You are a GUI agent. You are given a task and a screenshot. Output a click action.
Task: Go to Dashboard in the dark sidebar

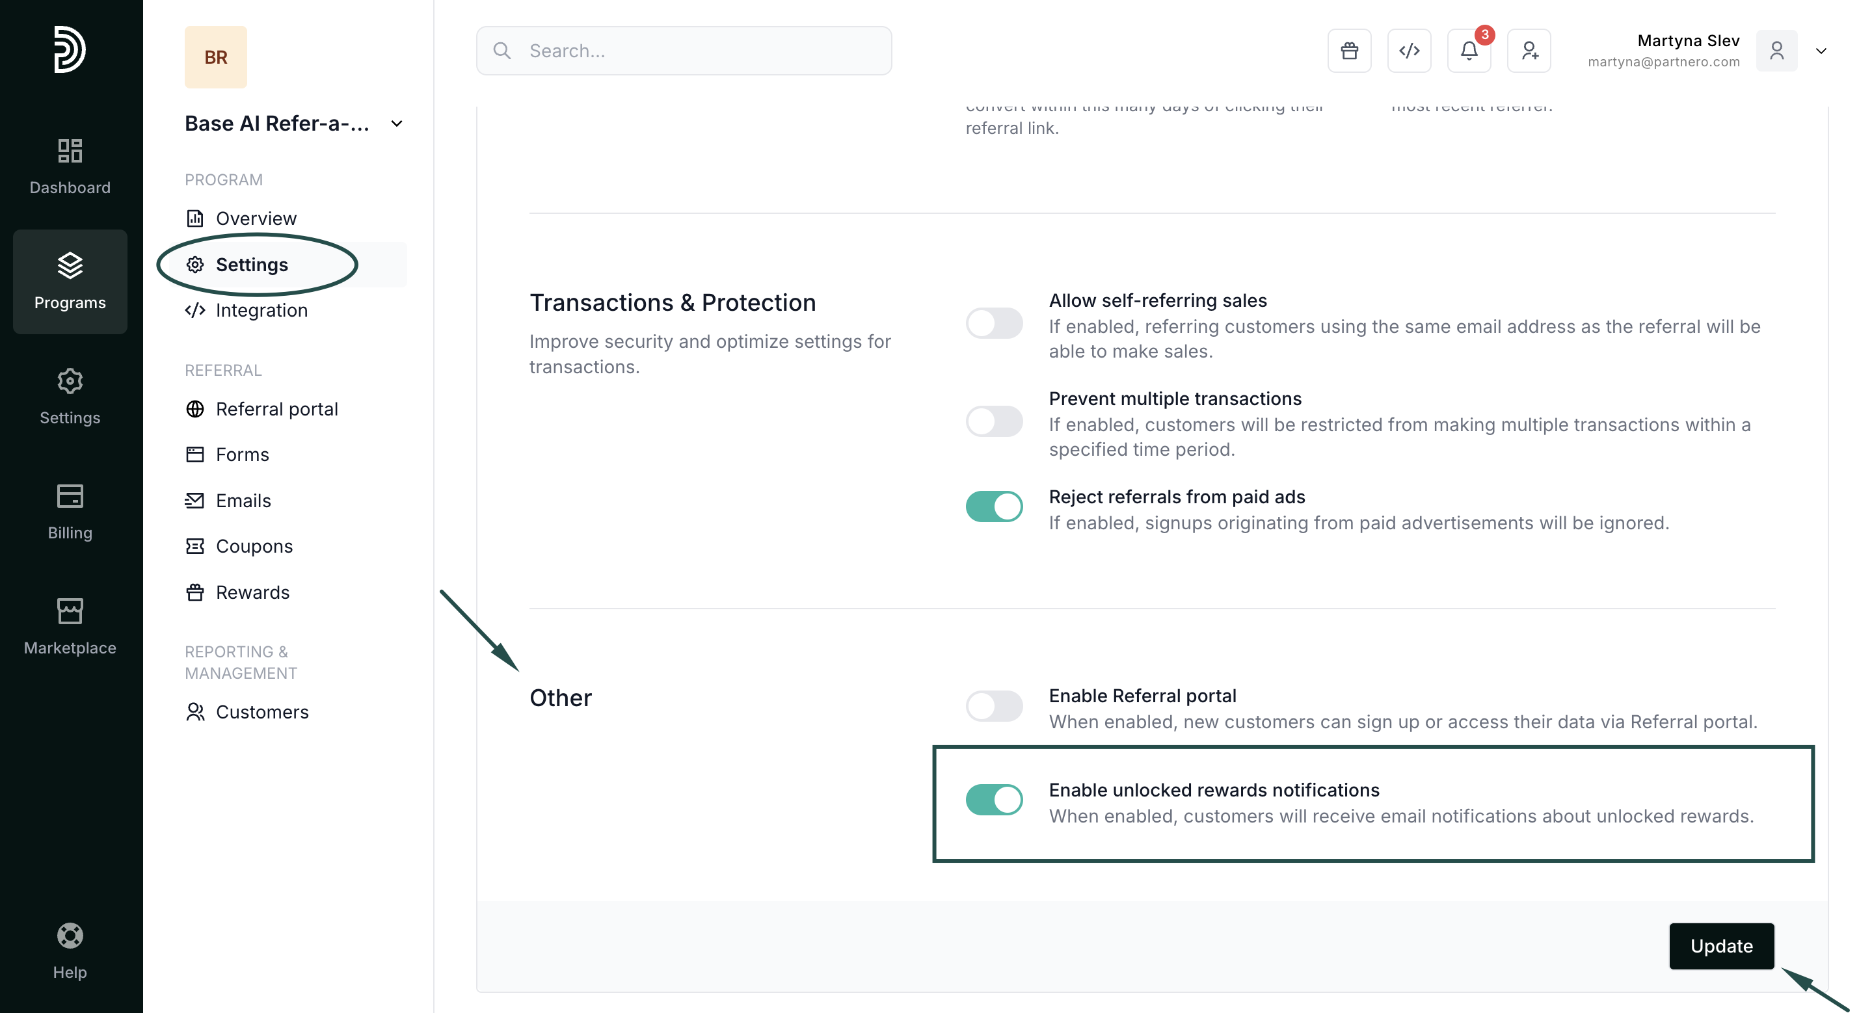pos(70,166)
